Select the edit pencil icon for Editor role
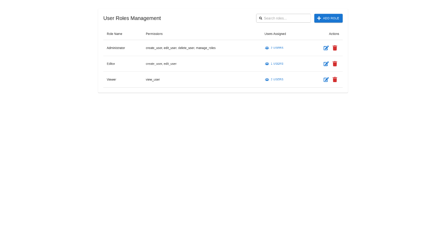 point(326,64)
